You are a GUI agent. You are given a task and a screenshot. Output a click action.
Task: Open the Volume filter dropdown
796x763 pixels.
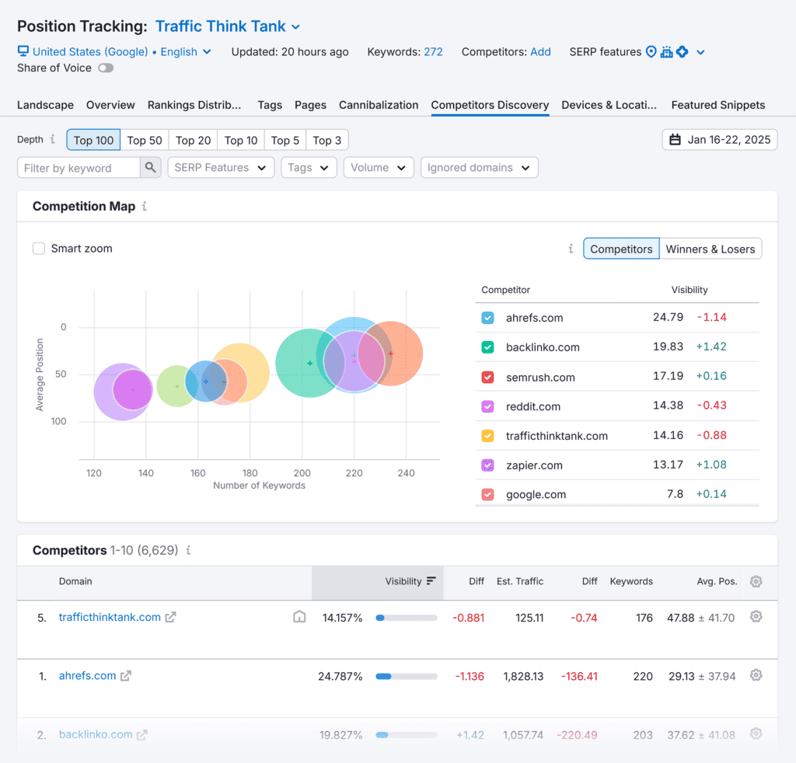click(x=378, y=168)
